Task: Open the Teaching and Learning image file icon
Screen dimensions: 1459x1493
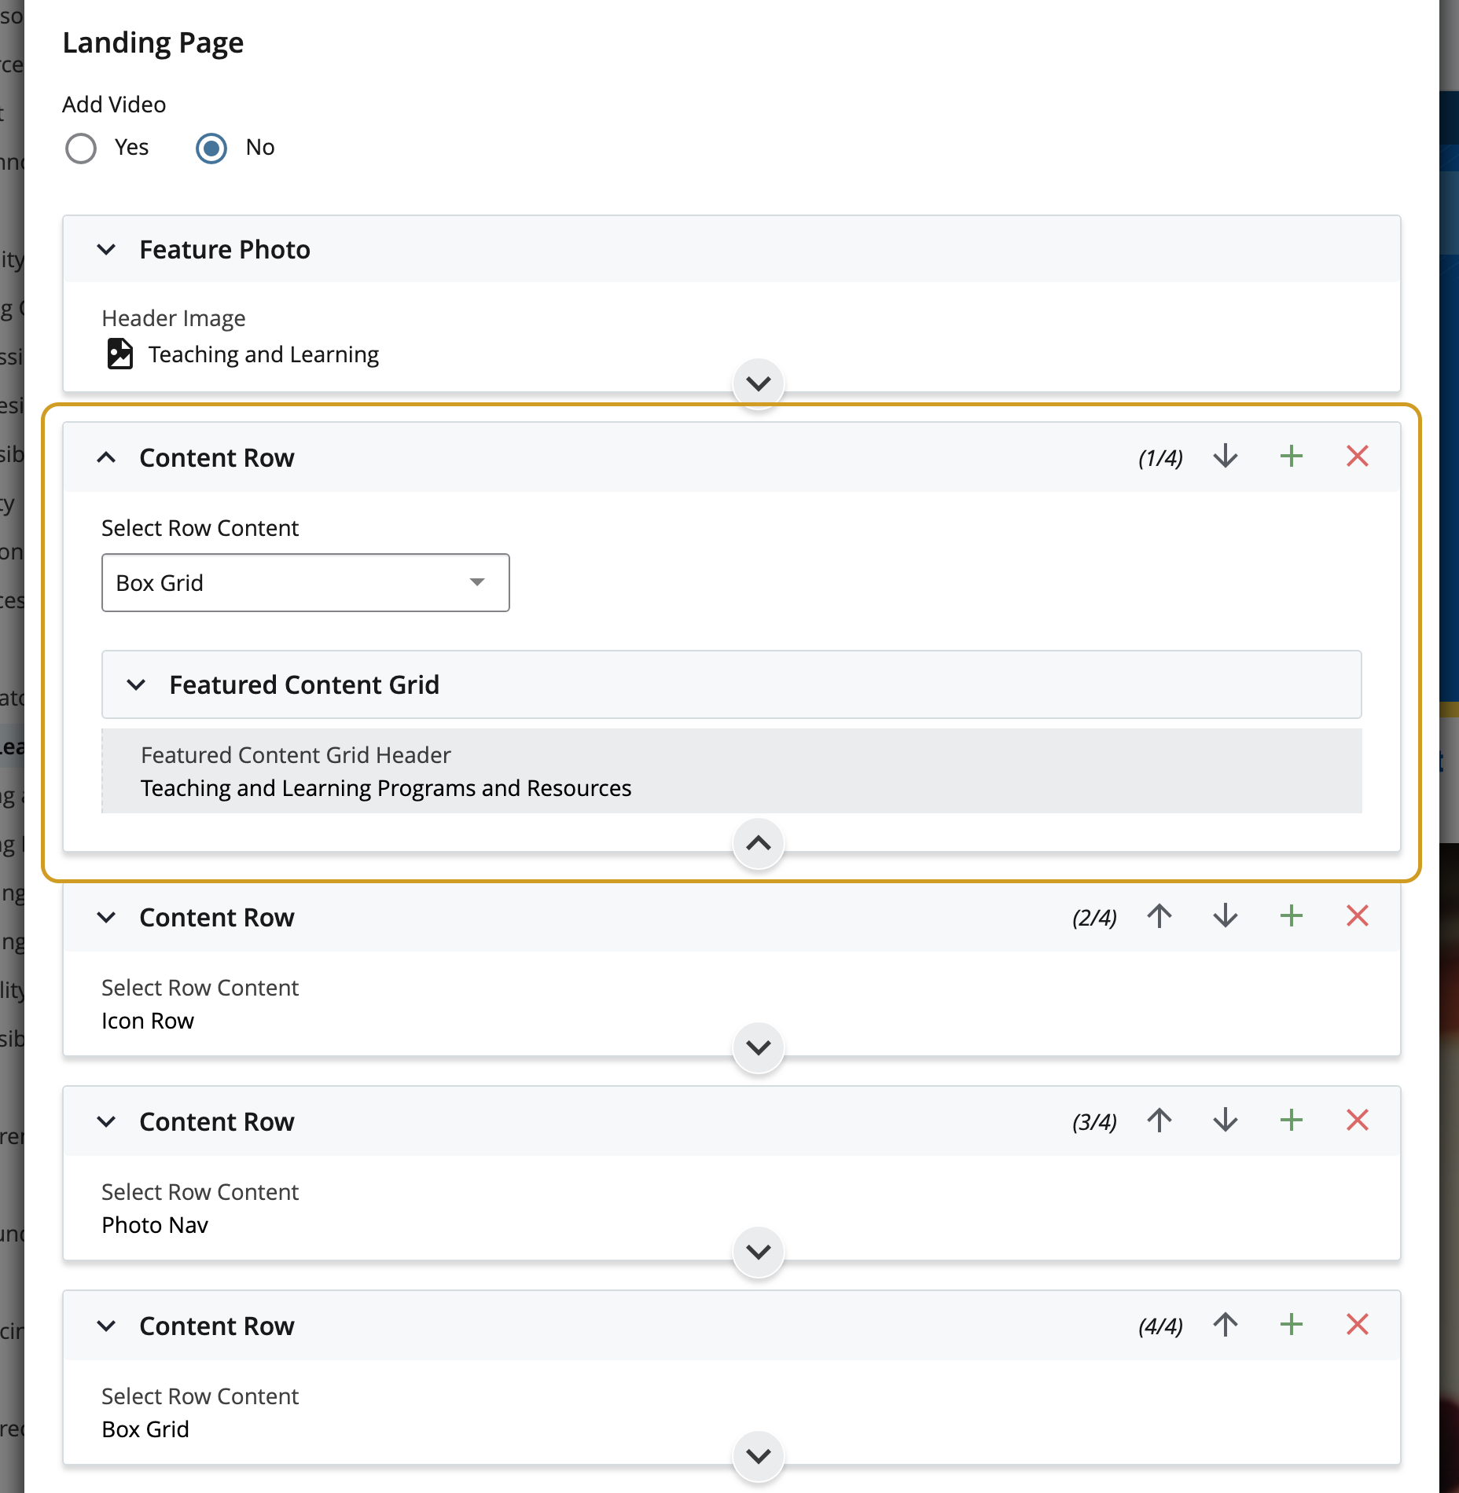Action: coord(119,354)
